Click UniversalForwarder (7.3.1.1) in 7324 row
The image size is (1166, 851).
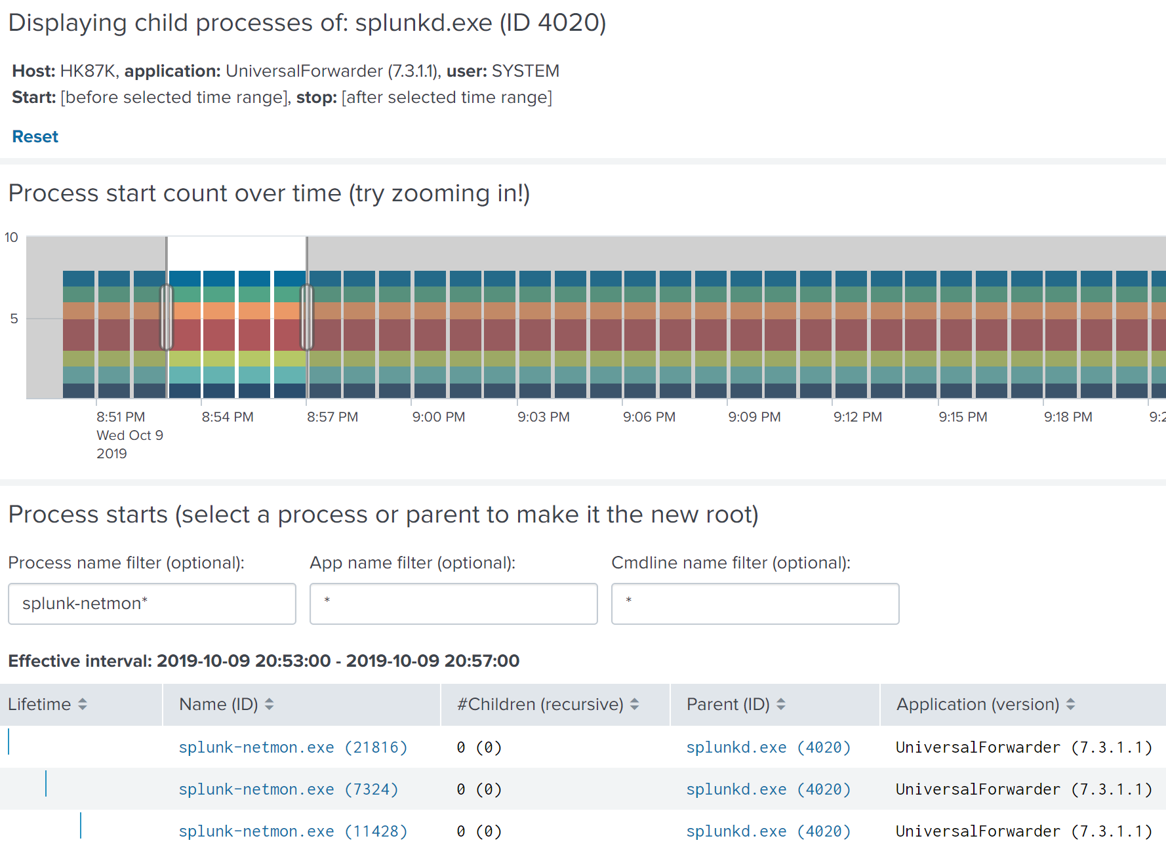pyautogui.click(x=1024, y=789)
